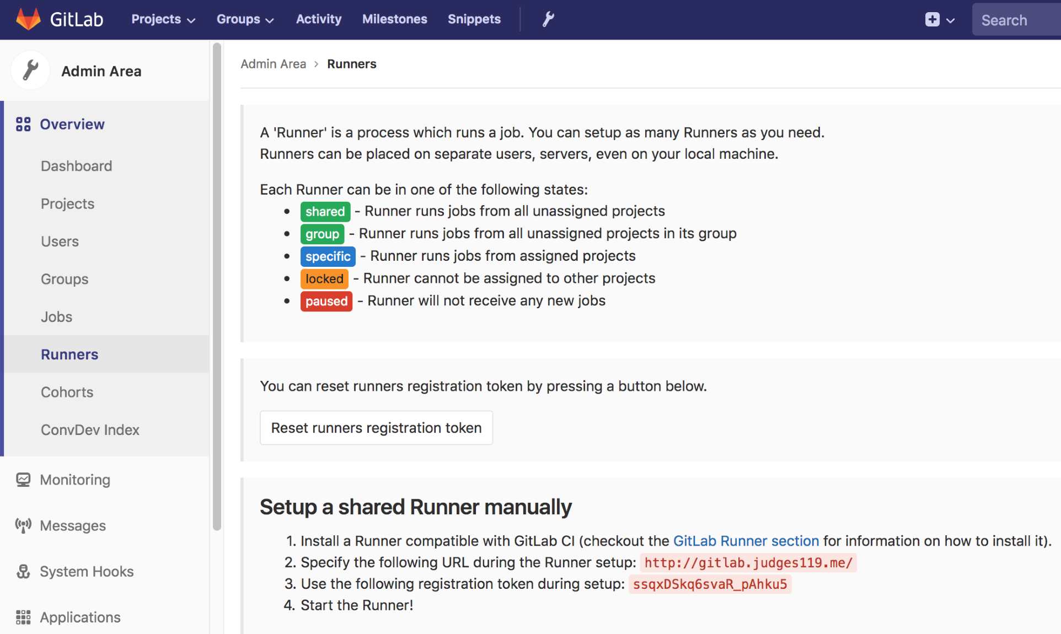The height and width of the screenshot is (634, 1061).
Task: Select Projects in the sidebar
Action: pyautogui.click(x=67, y=203)
